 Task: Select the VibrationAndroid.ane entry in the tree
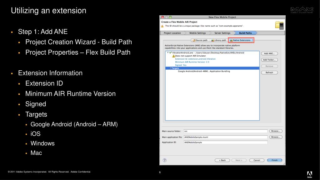pyautogui.click(x=208, y=52)
